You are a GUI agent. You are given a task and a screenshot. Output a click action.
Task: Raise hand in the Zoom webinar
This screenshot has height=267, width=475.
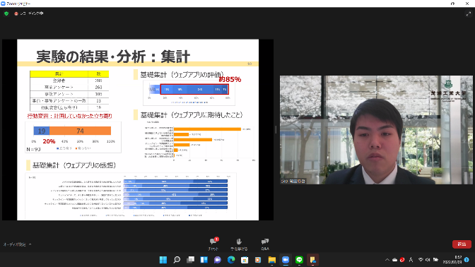pyautogui.click(x=239, y=244)
